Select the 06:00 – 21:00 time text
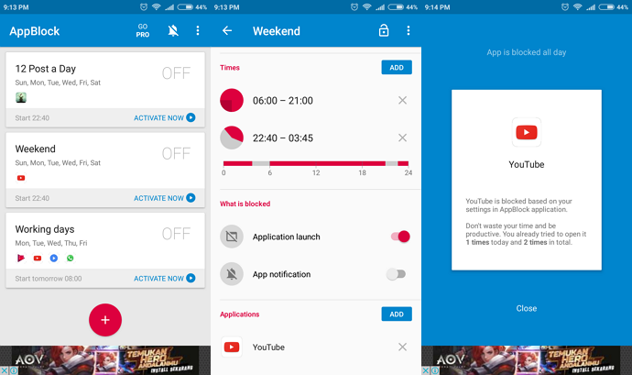This screenshot has width=632, height=375. point(282,101)
